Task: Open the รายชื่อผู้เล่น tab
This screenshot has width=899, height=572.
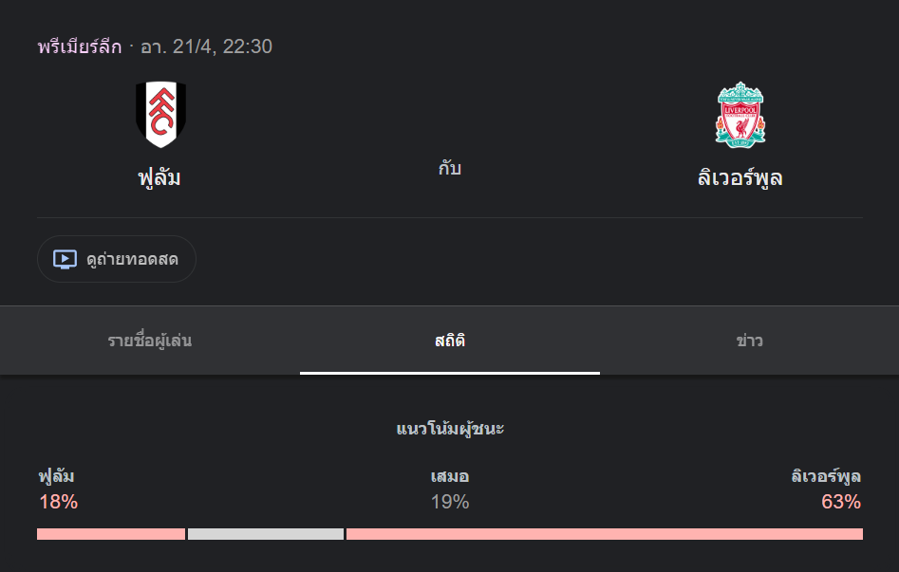Action: pos(150,341)
